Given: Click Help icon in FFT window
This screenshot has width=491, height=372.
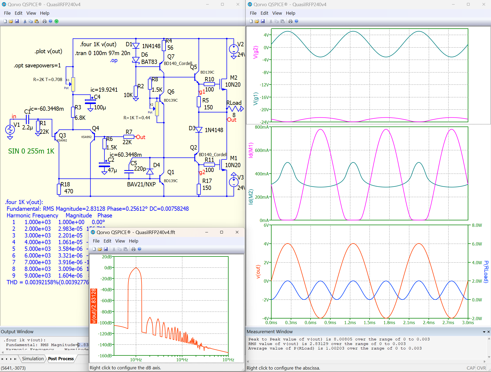Looking at the screenshot, I should (x=139, y=249).
